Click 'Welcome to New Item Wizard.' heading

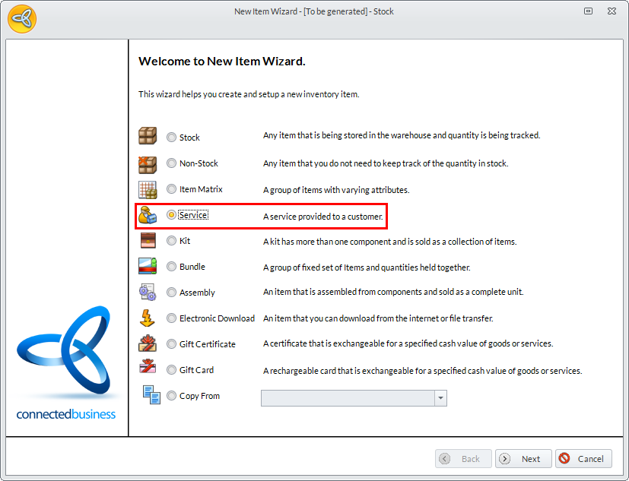tap(222, 62)
